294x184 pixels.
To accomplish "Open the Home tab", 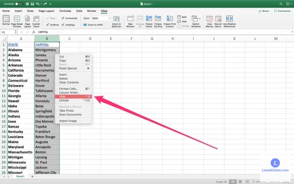I will coord(6,11).
